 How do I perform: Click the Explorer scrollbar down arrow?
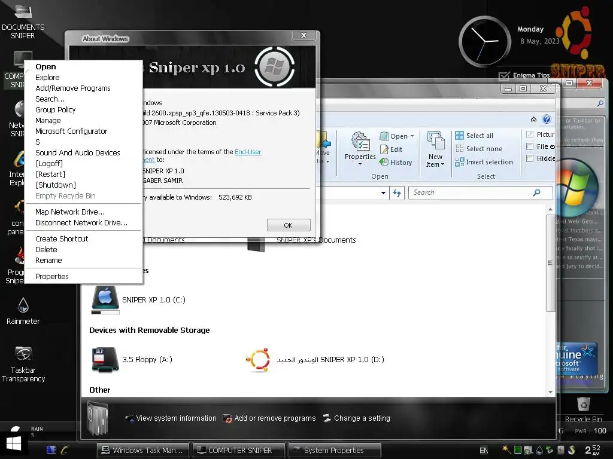tap(550, 392)
